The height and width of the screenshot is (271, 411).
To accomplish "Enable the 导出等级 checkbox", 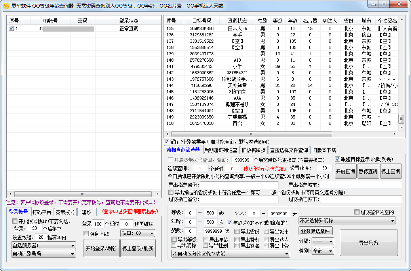I will coord(174,239).
